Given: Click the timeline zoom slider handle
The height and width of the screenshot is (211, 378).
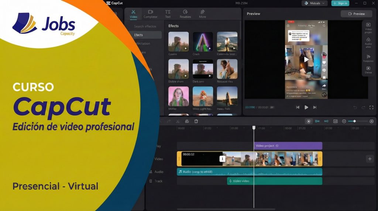Looking at the screenshot, I should (x=354, y=121).
